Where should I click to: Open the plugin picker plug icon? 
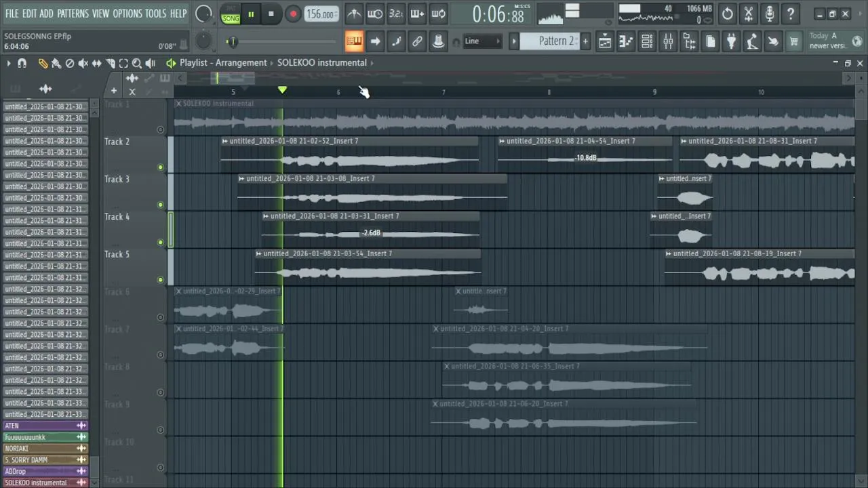coord(731,42)
